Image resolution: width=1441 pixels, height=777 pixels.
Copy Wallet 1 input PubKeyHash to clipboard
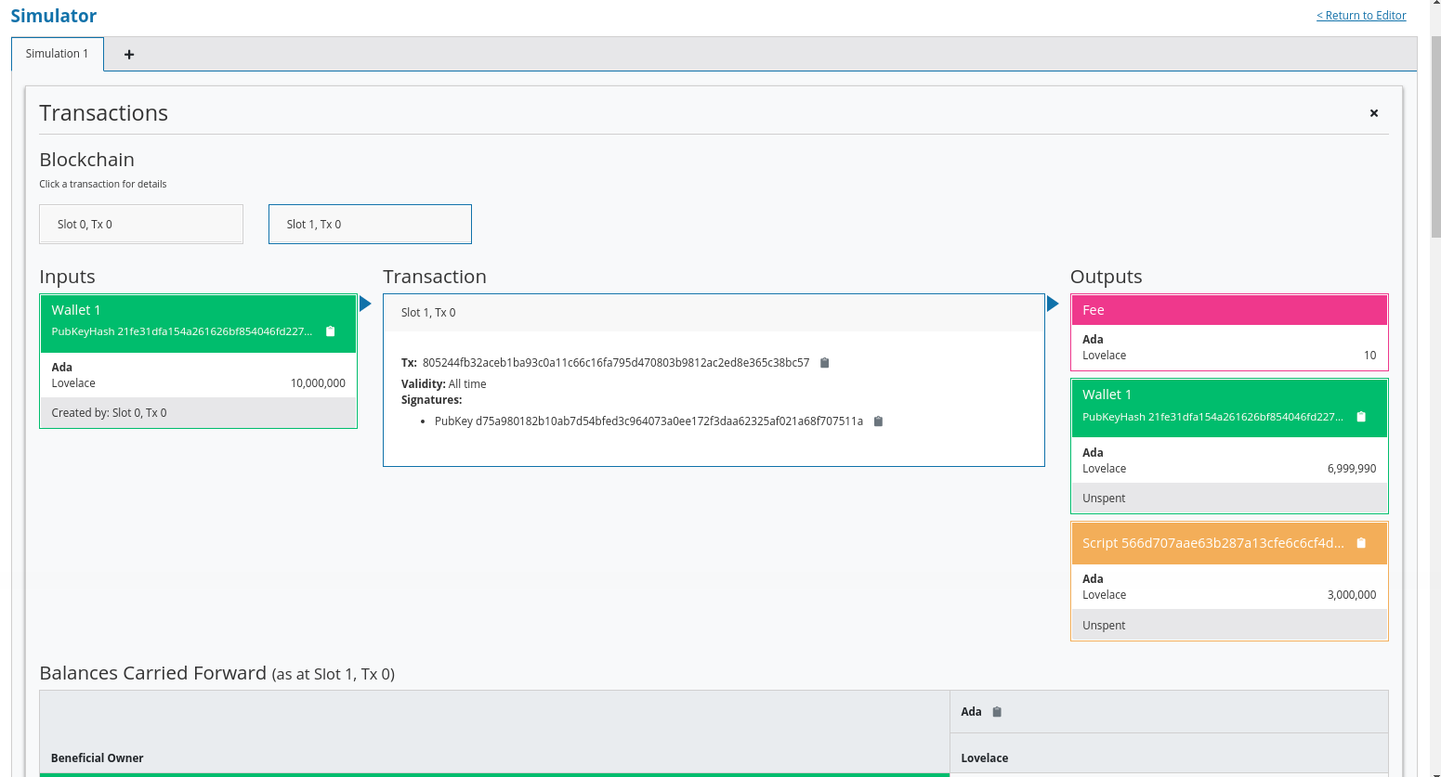(x=330, y=331)
